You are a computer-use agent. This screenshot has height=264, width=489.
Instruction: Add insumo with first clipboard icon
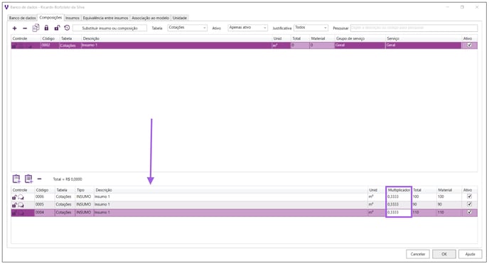[x=16, y=179]
